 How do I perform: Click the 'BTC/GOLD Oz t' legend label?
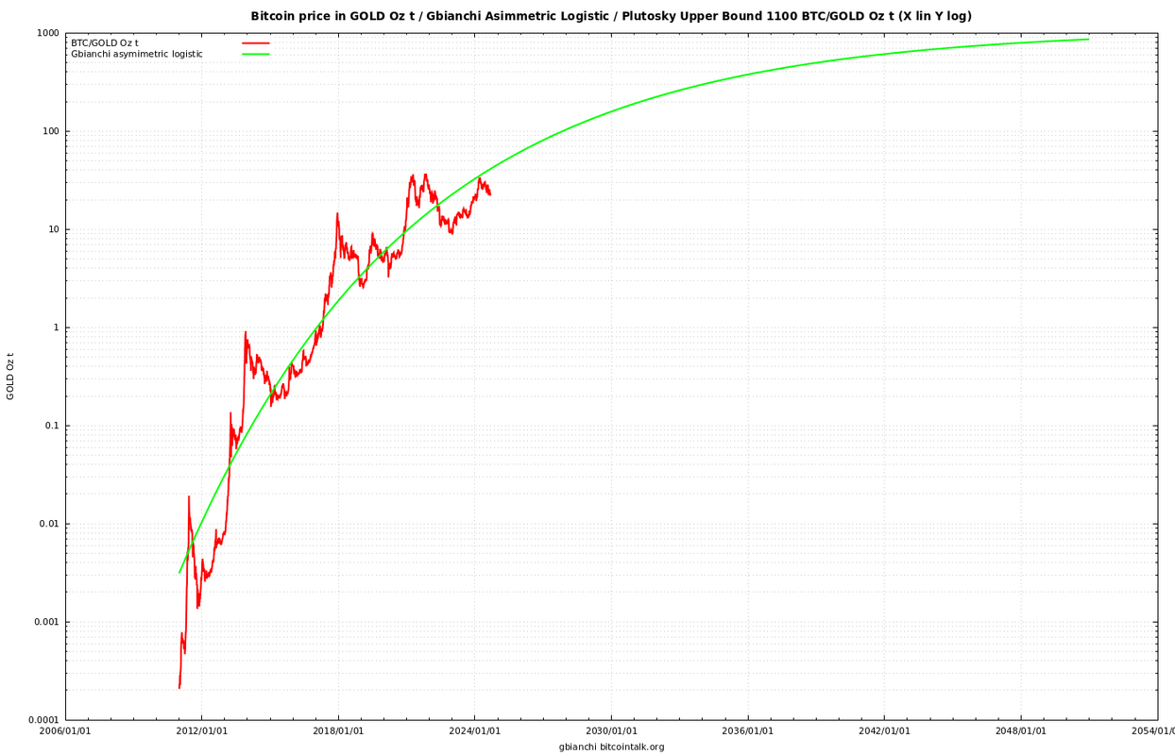(105, 42)
